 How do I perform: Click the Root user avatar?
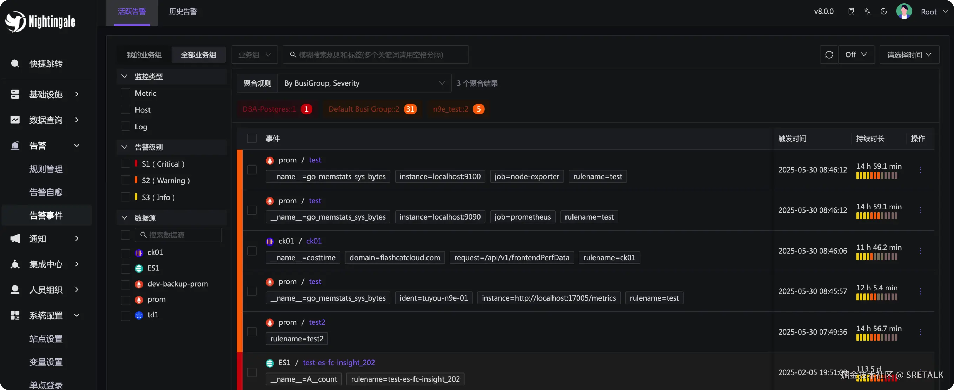tap(904, 12)
